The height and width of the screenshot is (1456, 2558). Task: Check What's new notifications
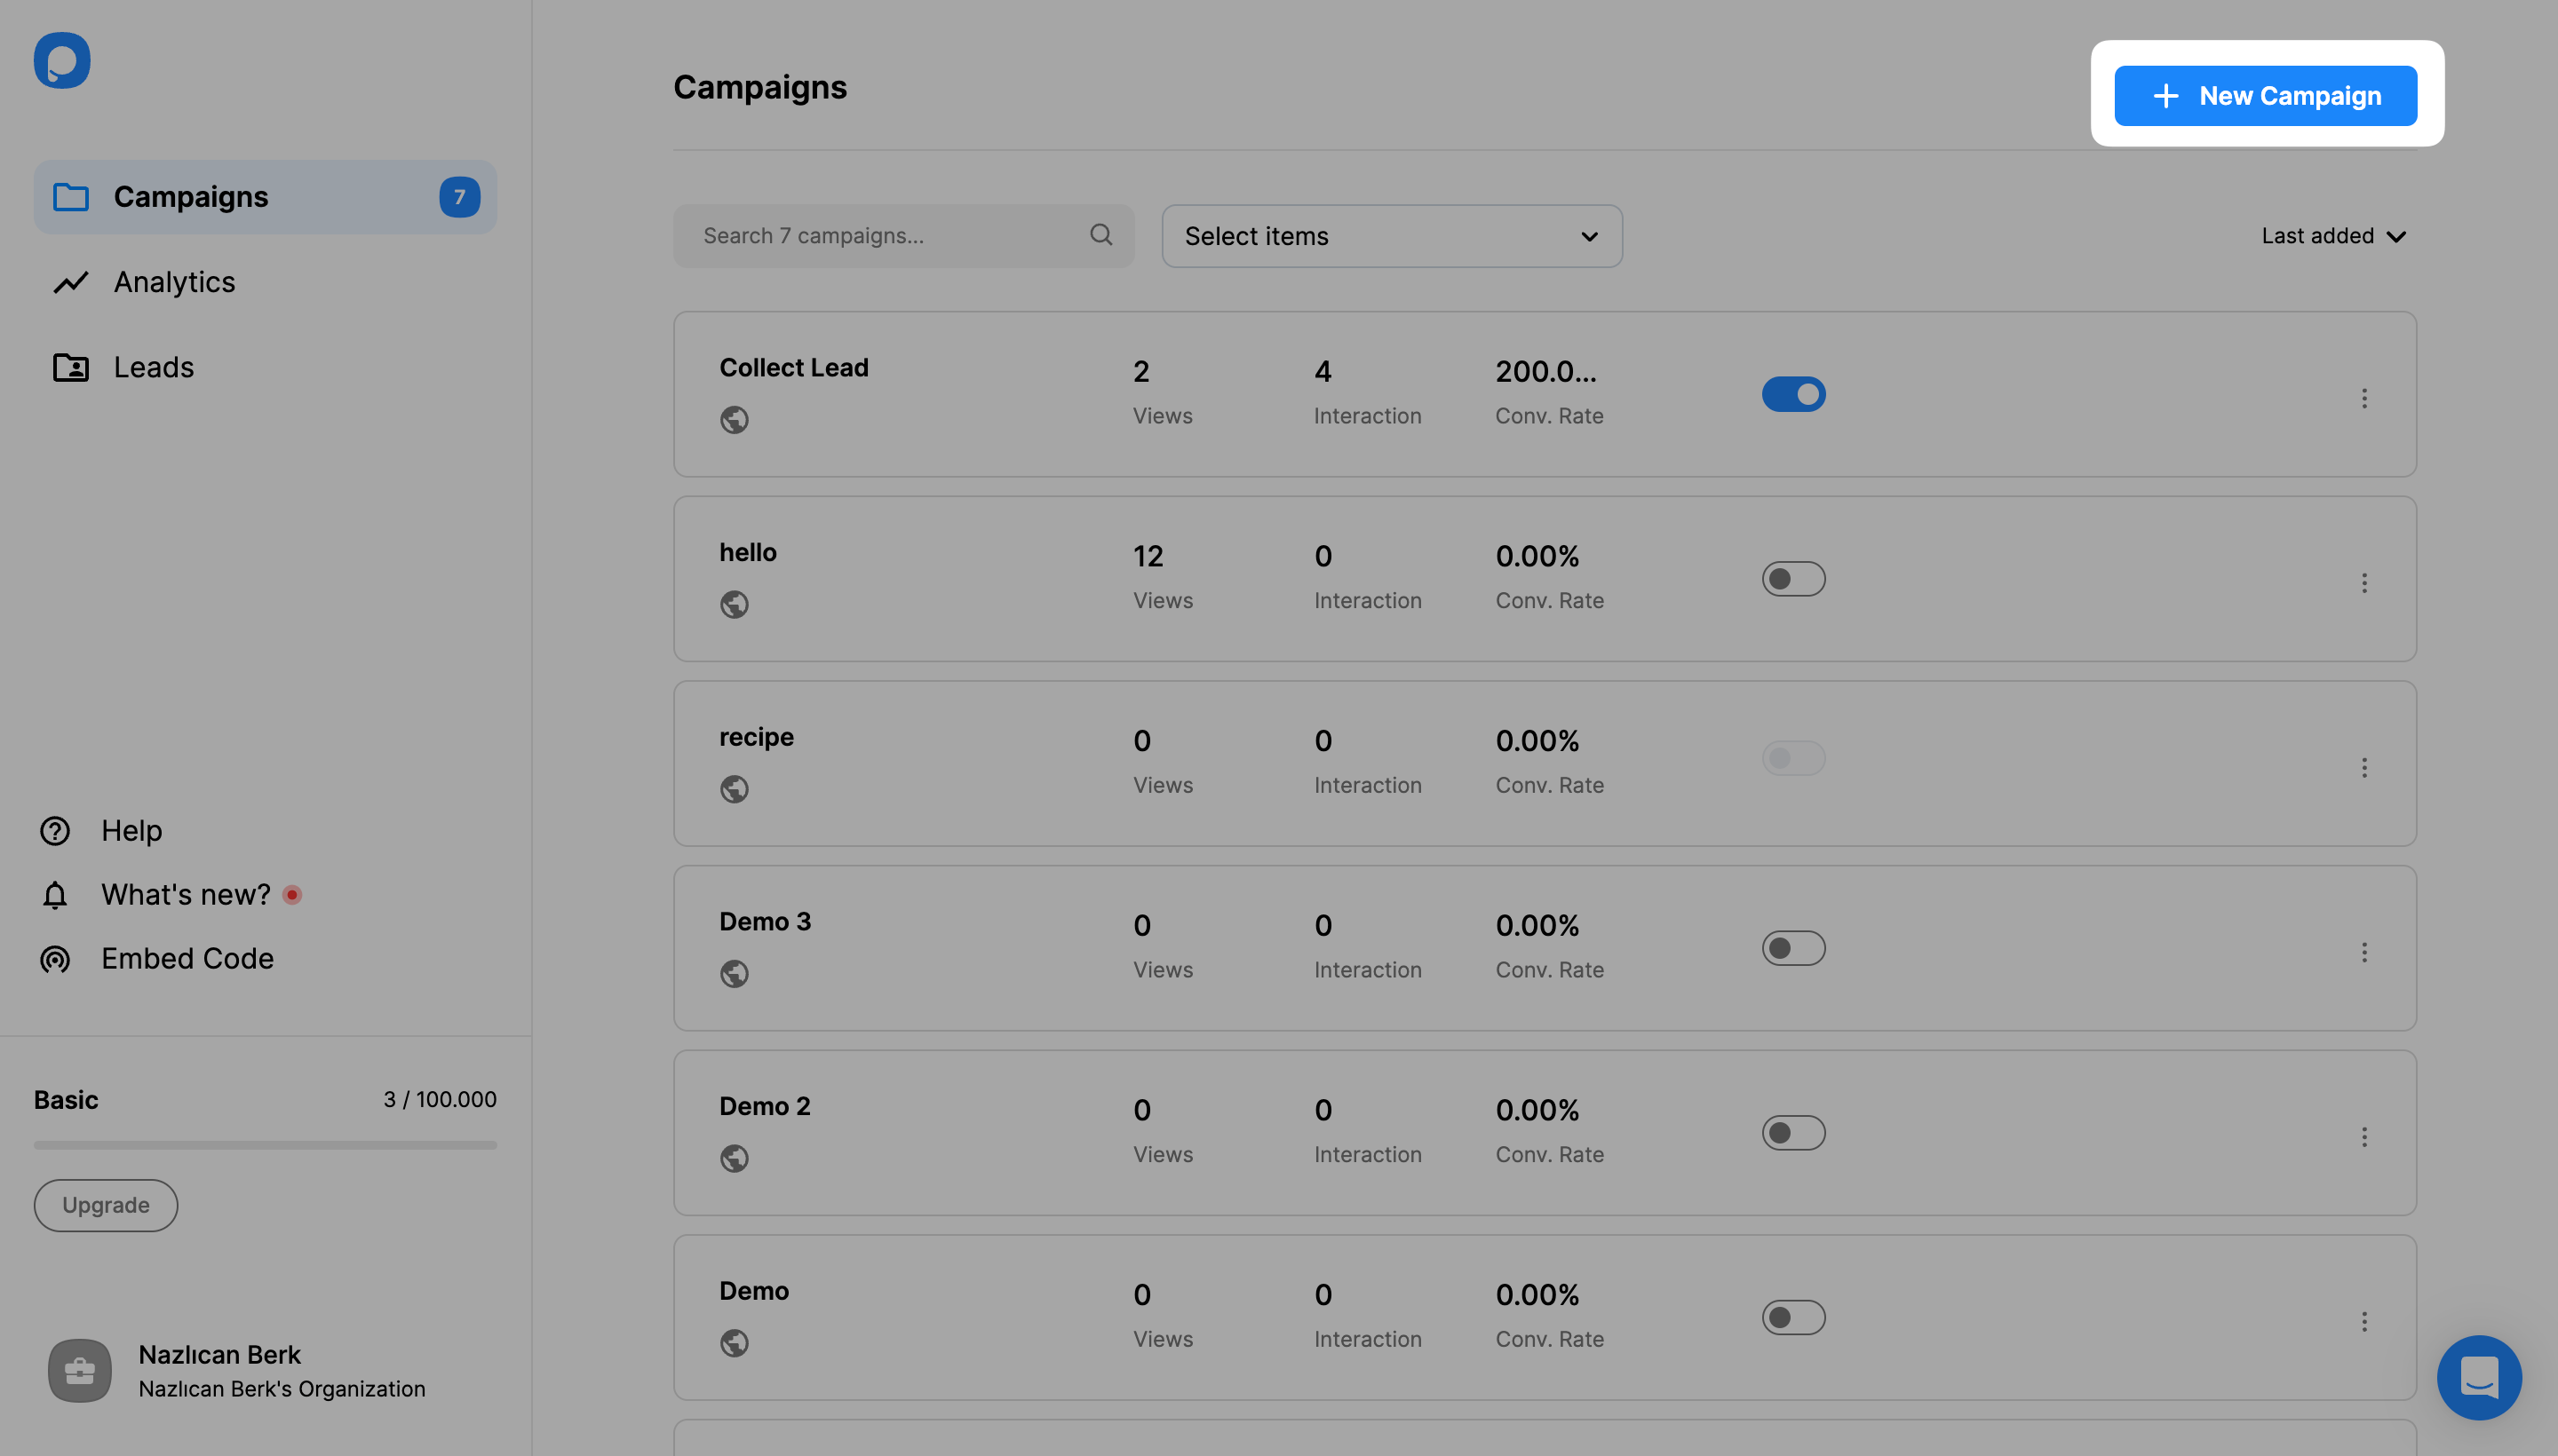click(x=187, y=898)
